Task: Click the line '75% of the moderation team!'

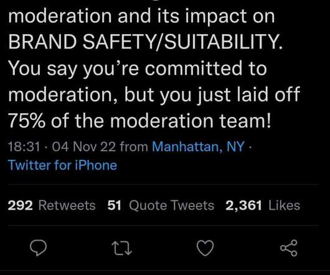Action: pos(140,121)
